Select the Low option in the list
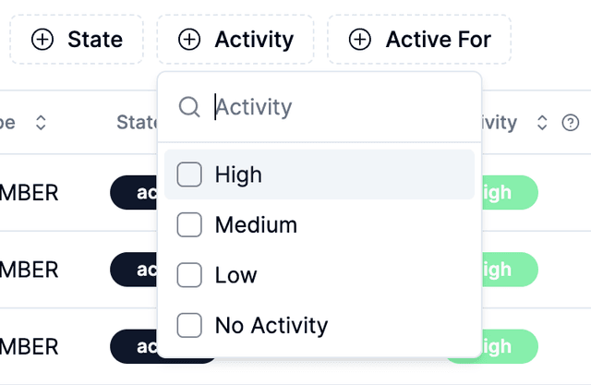The width and height of the screenshot is (591, 385). pos(235,275)
